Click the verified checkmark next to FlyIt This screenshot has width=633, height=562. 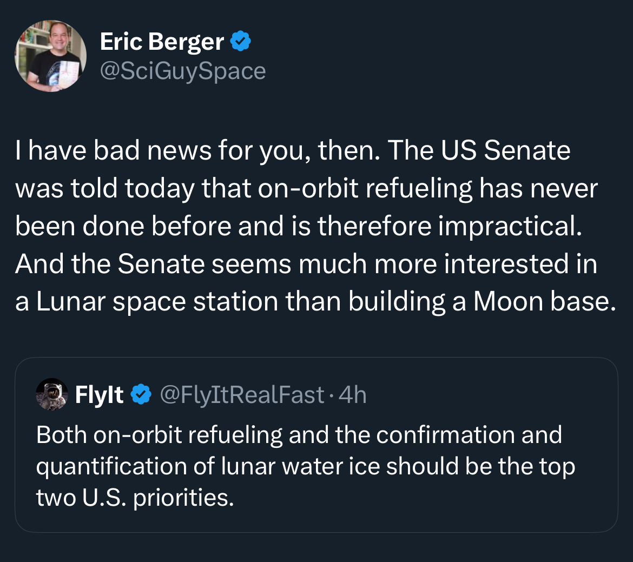[x=142, y=395]
